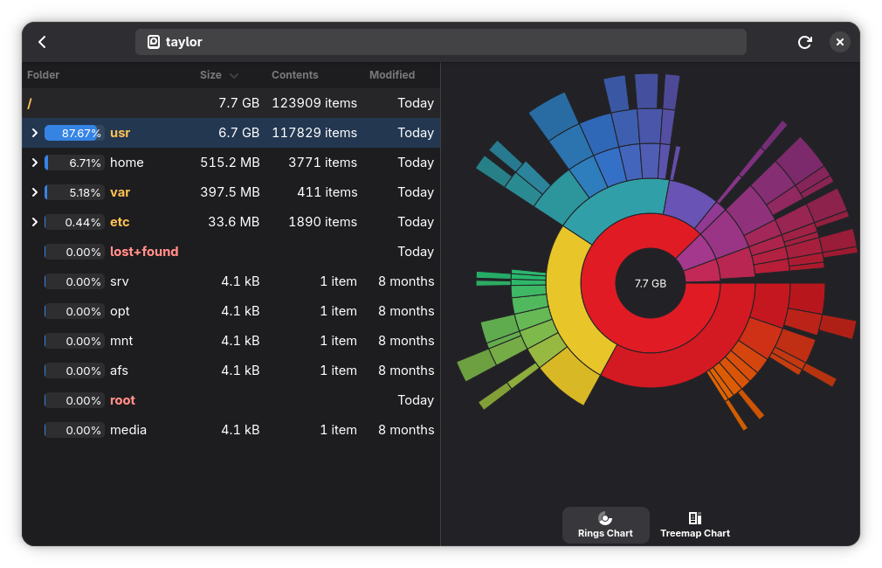Viewport: 882px width, 568px height.
Task: Sort by the Folder column header
Action: (x=44, y=75)
